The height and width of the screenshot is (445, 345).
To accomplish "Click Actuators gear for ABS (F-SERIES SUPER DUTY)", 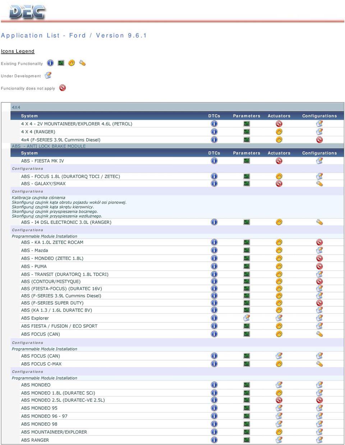I will pos(279,303).
